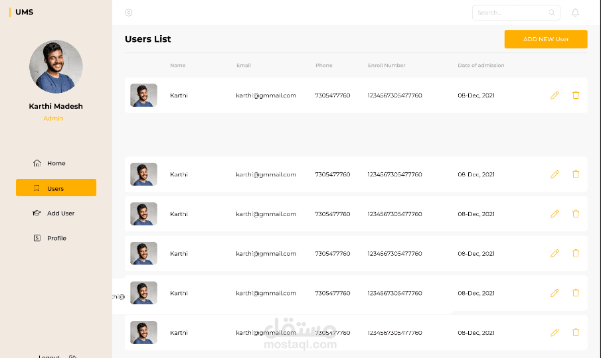Edit the last Karthi user row with the pencil icon
The image size is (601, 358).
coord(555,332)
